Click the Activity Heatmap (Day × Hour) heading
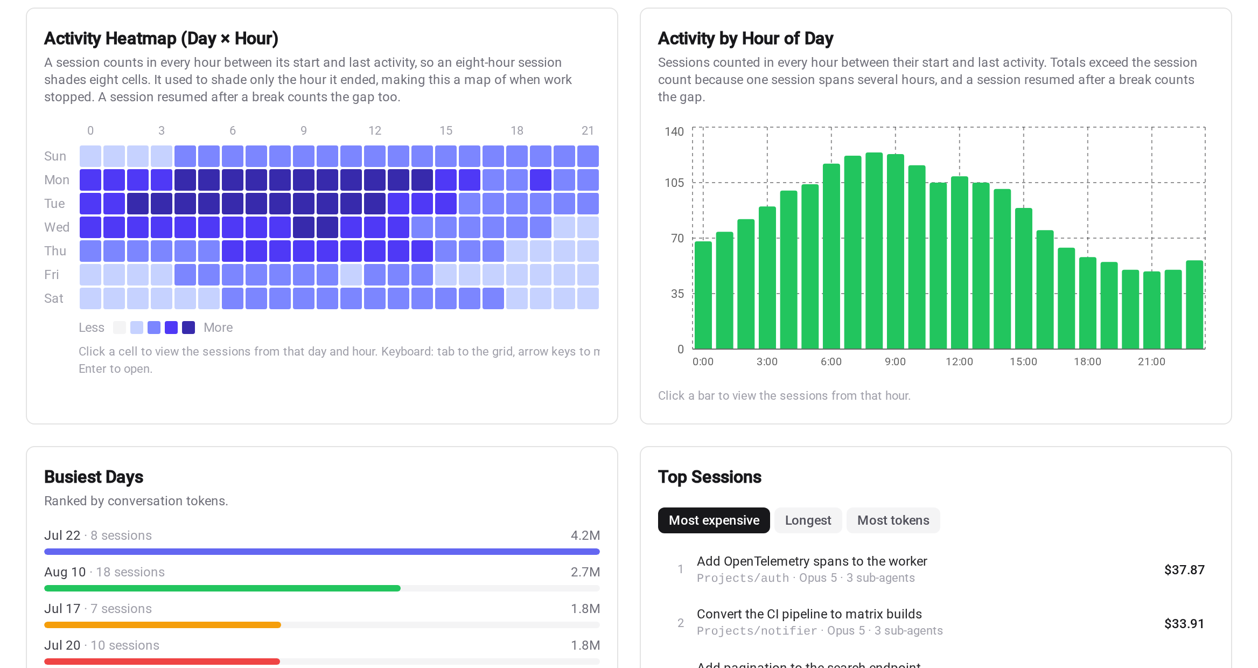This screenshot has width=1258, height=668. (161, 39)
